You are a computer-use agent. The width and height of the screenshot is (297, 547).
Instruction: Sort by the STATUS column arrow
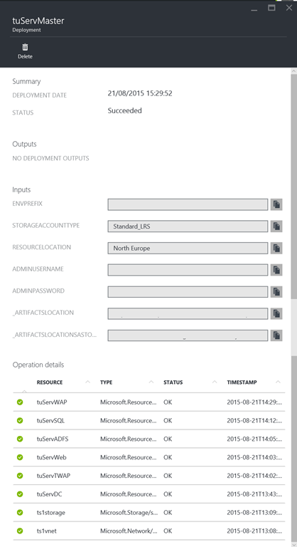click(215, 382)
